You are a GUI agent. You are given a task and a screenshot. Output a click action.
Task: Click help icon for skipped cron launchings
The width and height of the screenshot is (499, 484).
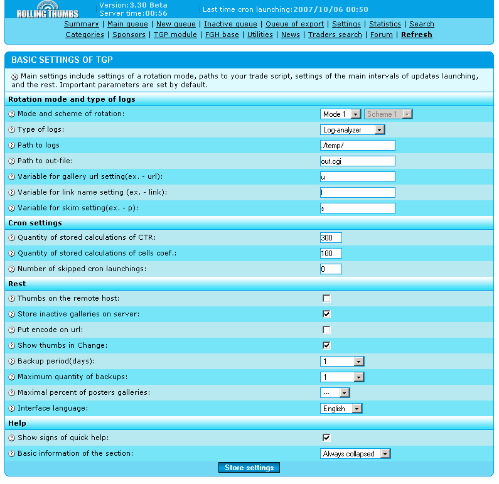pos(12,269)
